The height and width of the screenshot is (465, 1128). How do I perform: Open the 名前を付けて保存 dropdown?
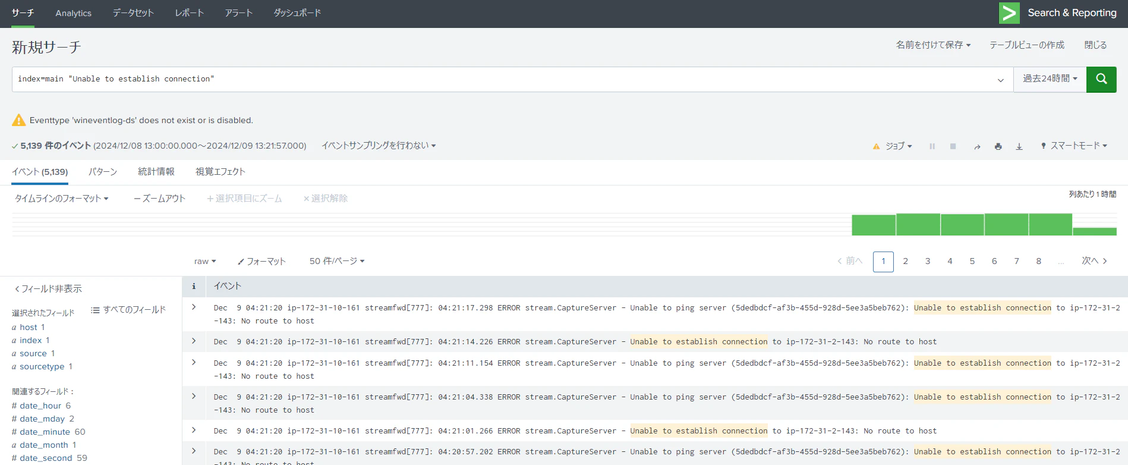(x=933, y=45)
